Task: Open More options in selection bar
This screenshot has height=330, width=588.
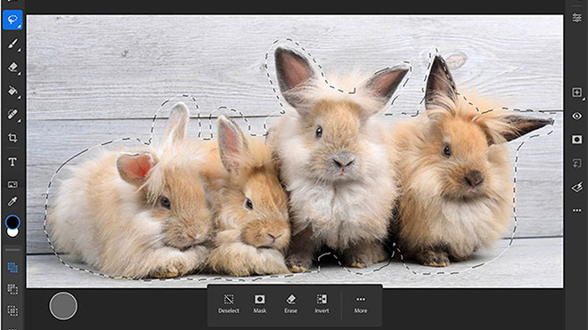Action: [361, 304]
